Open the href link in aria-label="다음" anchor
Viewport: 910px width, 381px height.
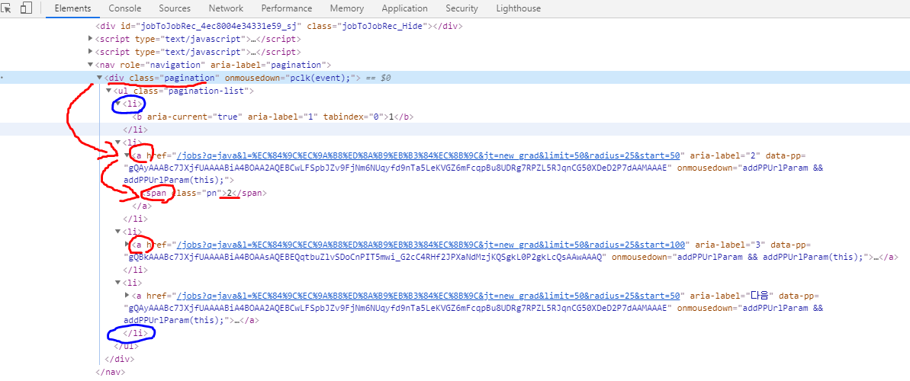click(429, 295)
